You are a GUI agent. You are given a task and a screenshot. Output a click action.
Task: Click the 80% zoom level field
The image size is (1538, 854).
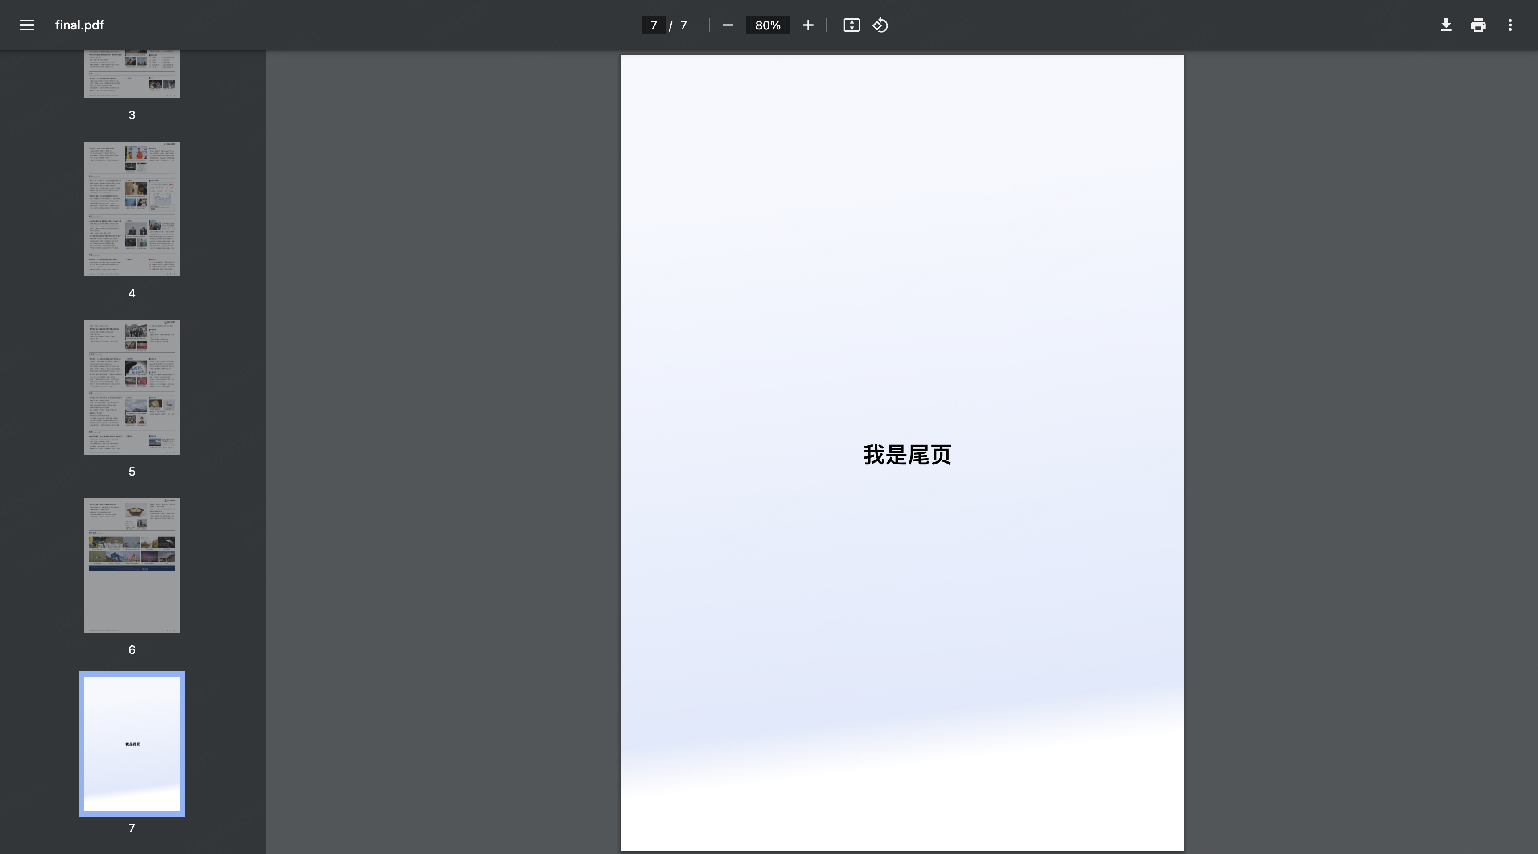[767, 25]
